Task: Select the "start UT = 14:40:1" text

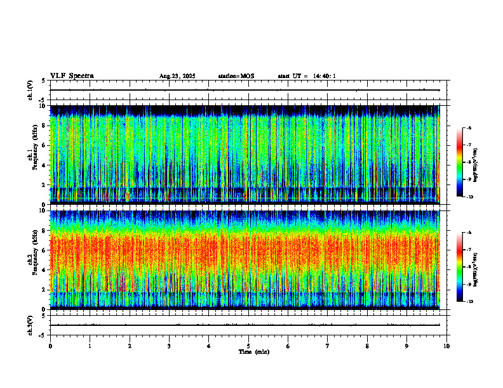Action: [x=307, y=76]
